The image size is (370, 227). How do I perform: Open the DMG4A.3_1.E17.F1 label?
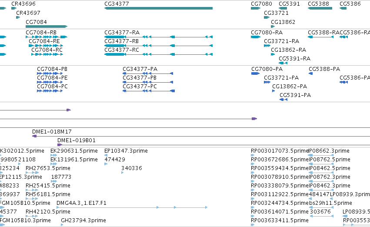click(x=81, y=203)
